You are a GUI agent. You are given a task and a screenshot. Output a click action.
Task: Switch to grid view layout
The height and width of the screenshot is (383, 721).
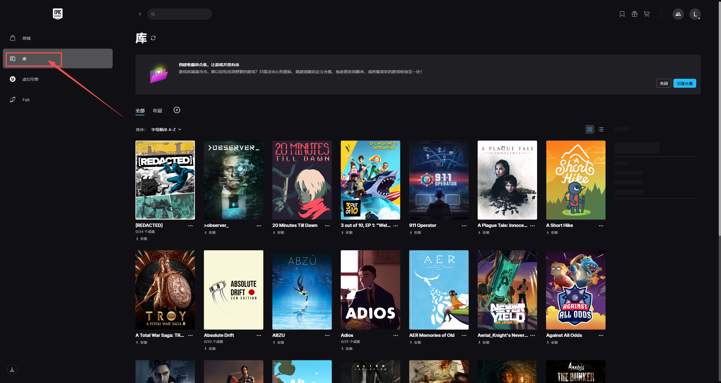[589, 129]
